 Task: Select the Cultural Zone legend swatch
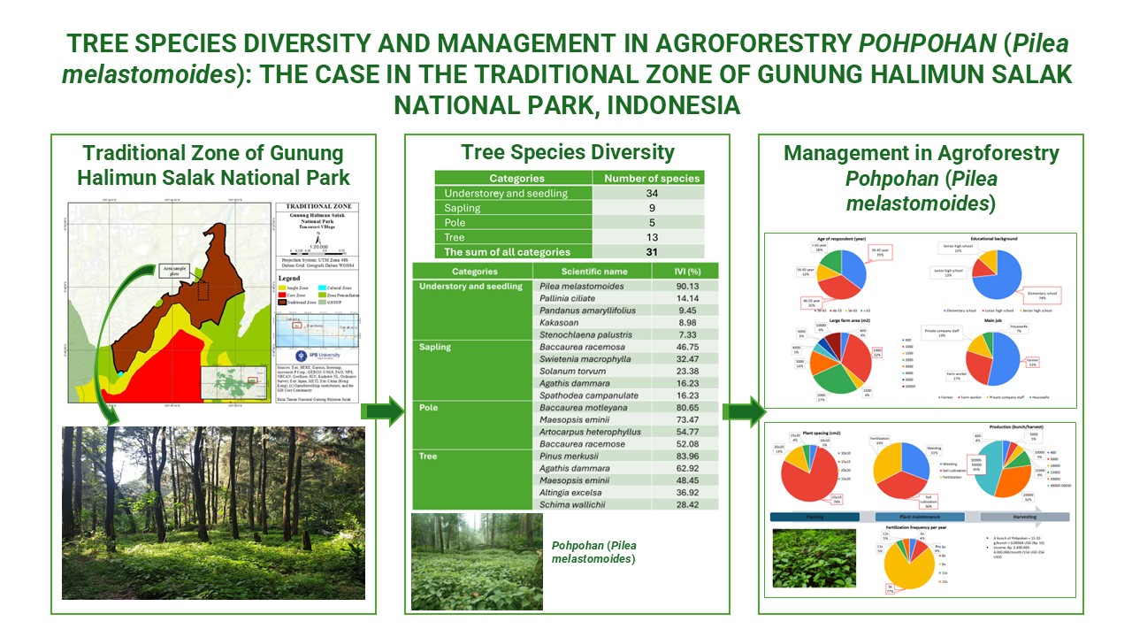click(322, 288)
